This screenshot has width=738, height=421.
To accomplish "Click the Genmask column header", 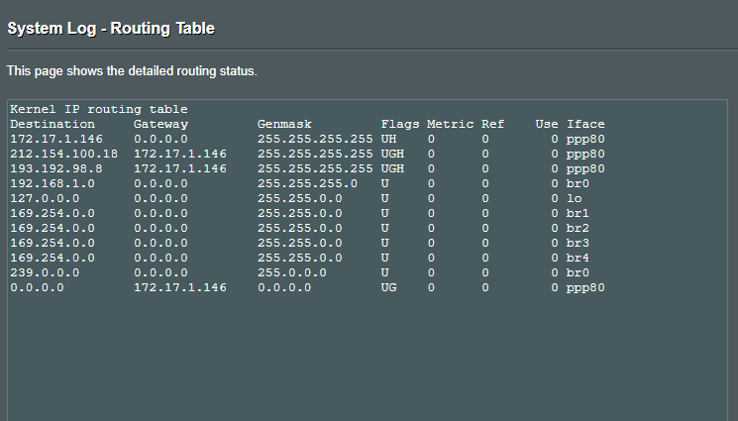I will 284,124.
